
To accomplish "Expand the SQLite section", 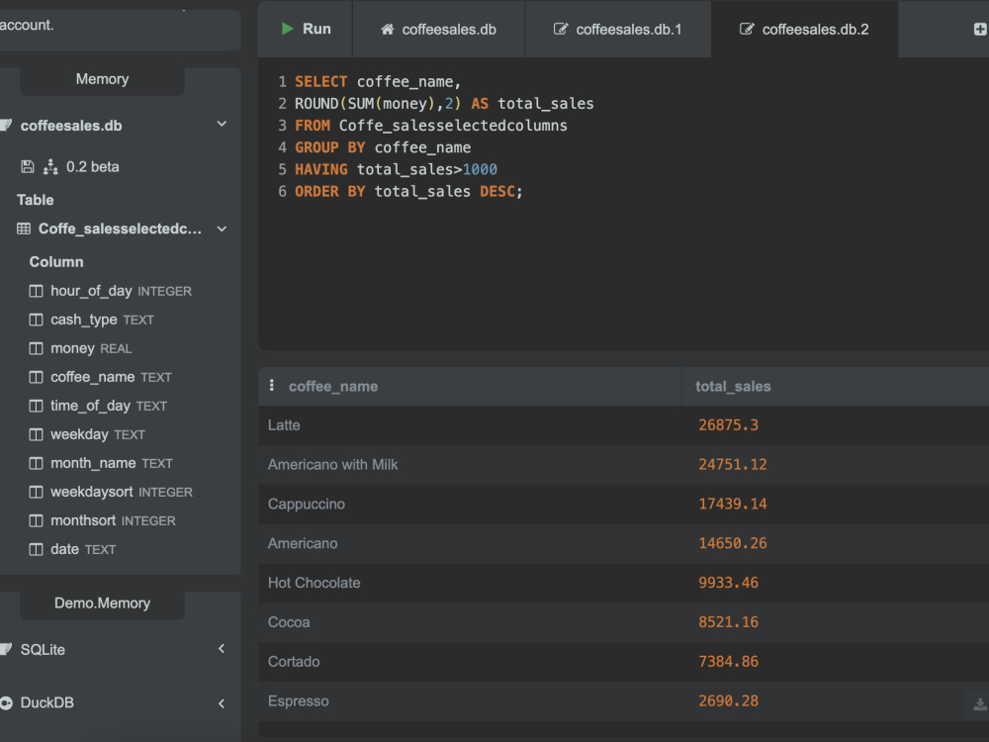I will 222,649.
